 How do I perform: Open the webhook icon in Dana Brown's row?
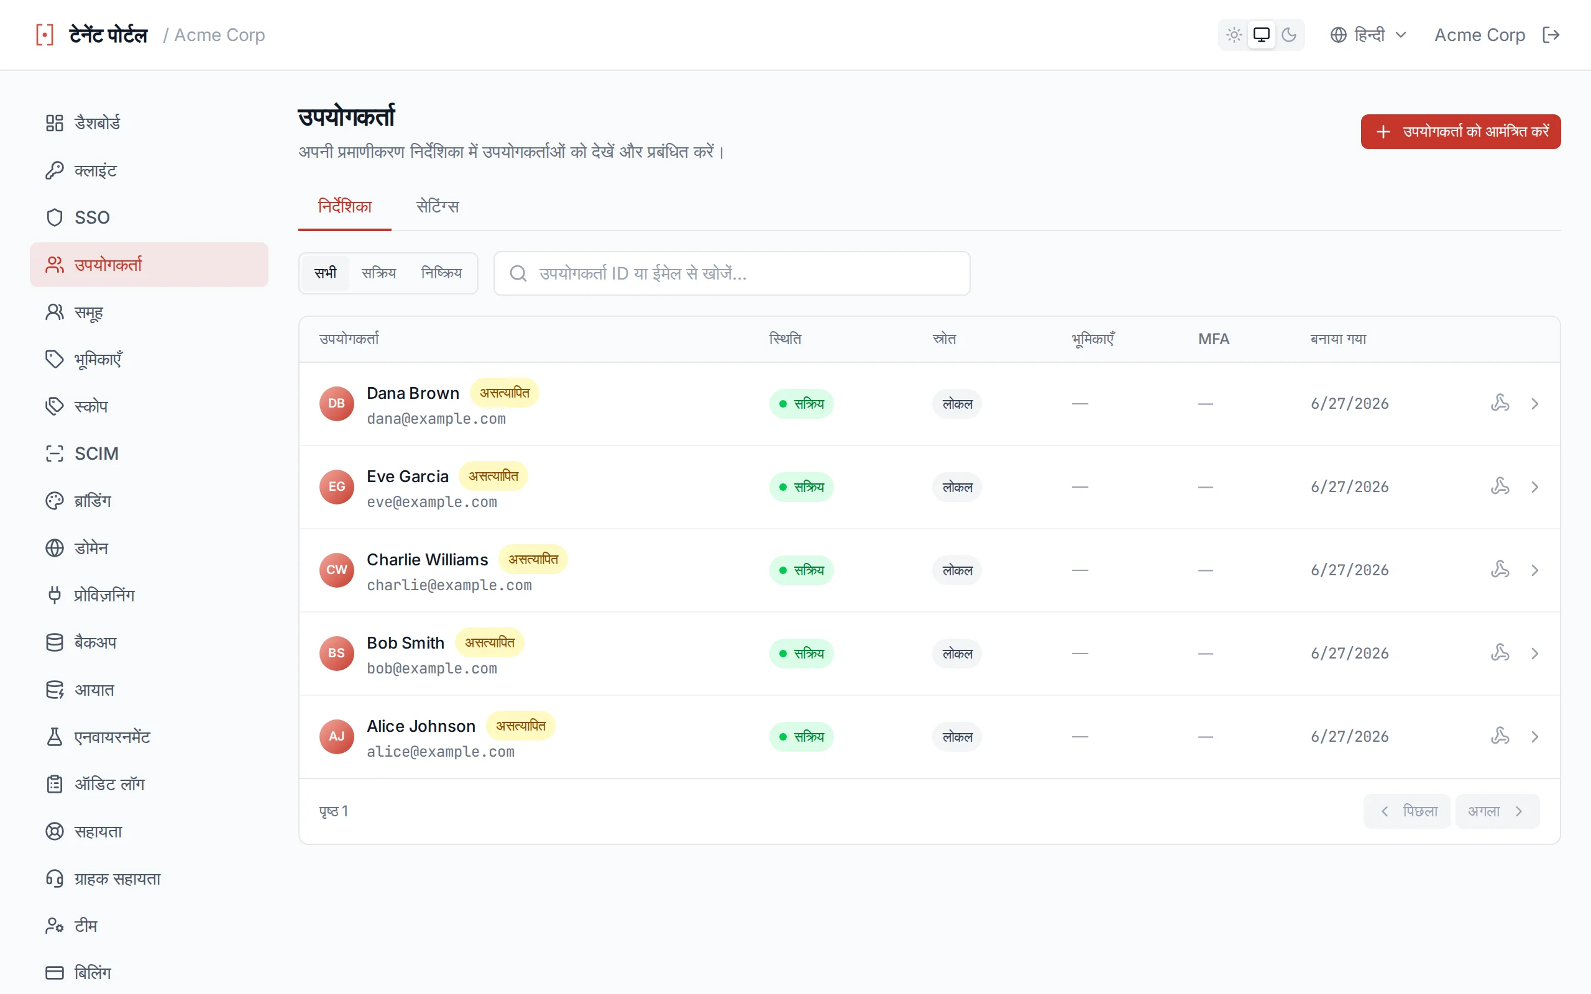(x=1500, y=403)
